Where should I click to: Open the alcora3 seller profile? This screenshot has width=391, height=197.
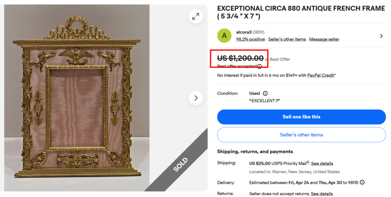coord(244,32)
